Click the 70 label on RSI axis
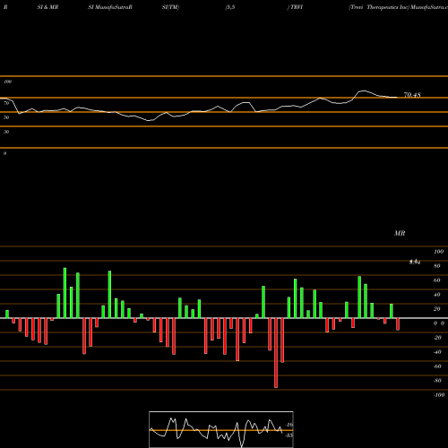 (6, 103)
